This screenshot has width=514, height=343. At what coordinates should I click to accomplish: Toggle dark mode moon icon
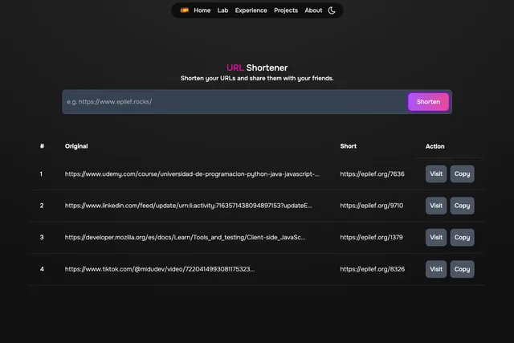point(332,10)
